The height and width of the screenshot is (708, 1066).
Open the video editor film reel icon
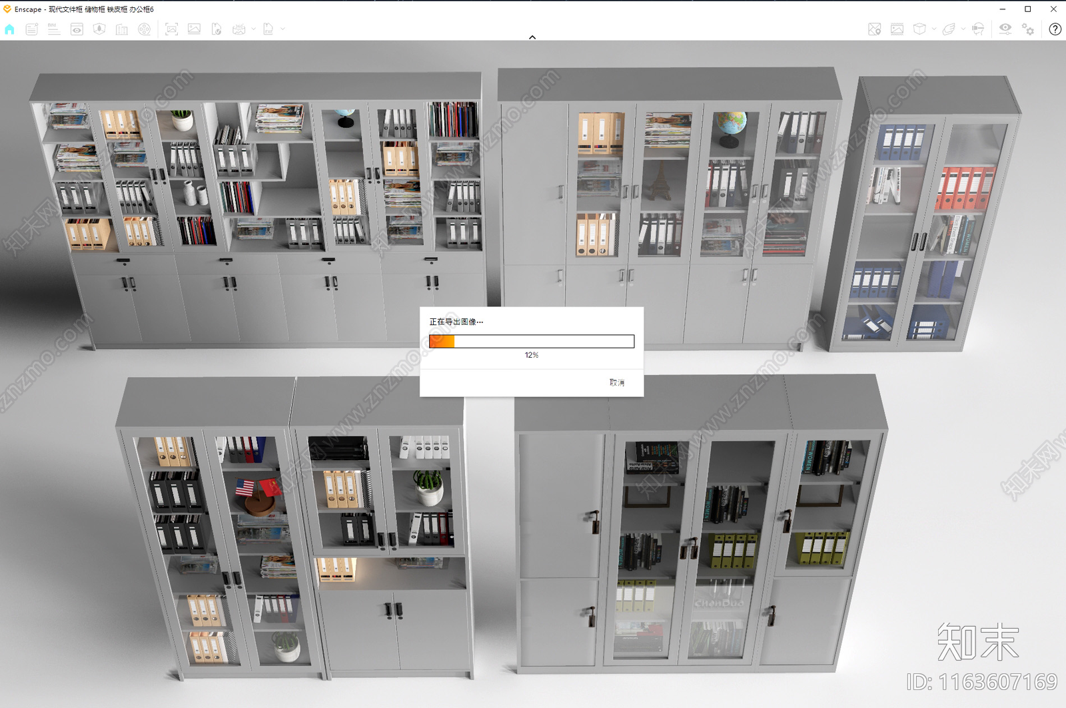click(x=145, y=29)
